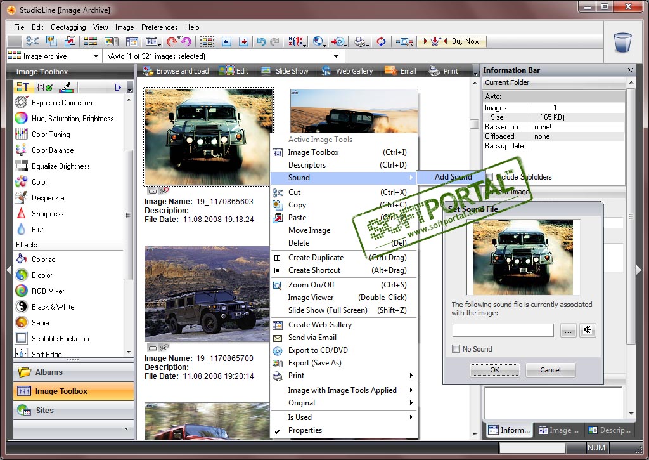Open the Sites panel button
This screenshot has height=460, width=649.
pyautogui.click(x=74, y=411)
